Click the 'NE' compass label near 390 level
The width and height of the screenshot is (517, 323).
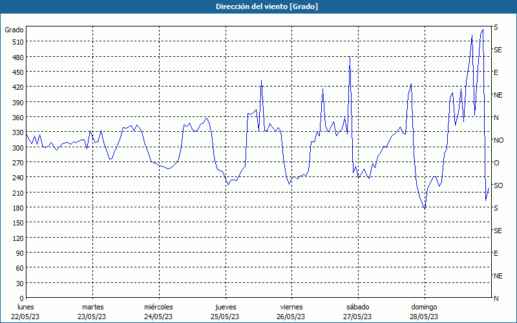pos(498,95)
